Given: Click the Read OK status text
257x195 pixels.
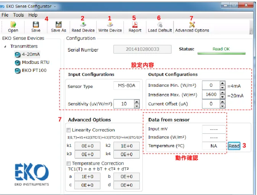Looking at the screenshot, I should pos(221,49).
